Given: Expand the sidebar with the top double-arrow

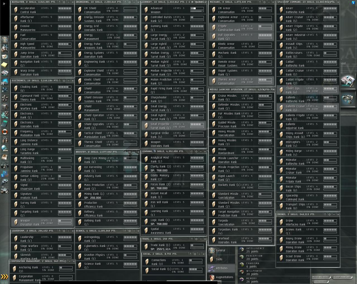Looking at the screenshot, I should click(4, 4).
